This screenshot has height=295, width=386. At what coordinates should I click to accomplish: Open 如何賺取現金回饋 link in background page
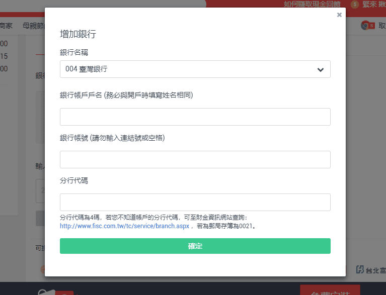tap(312, 4)
